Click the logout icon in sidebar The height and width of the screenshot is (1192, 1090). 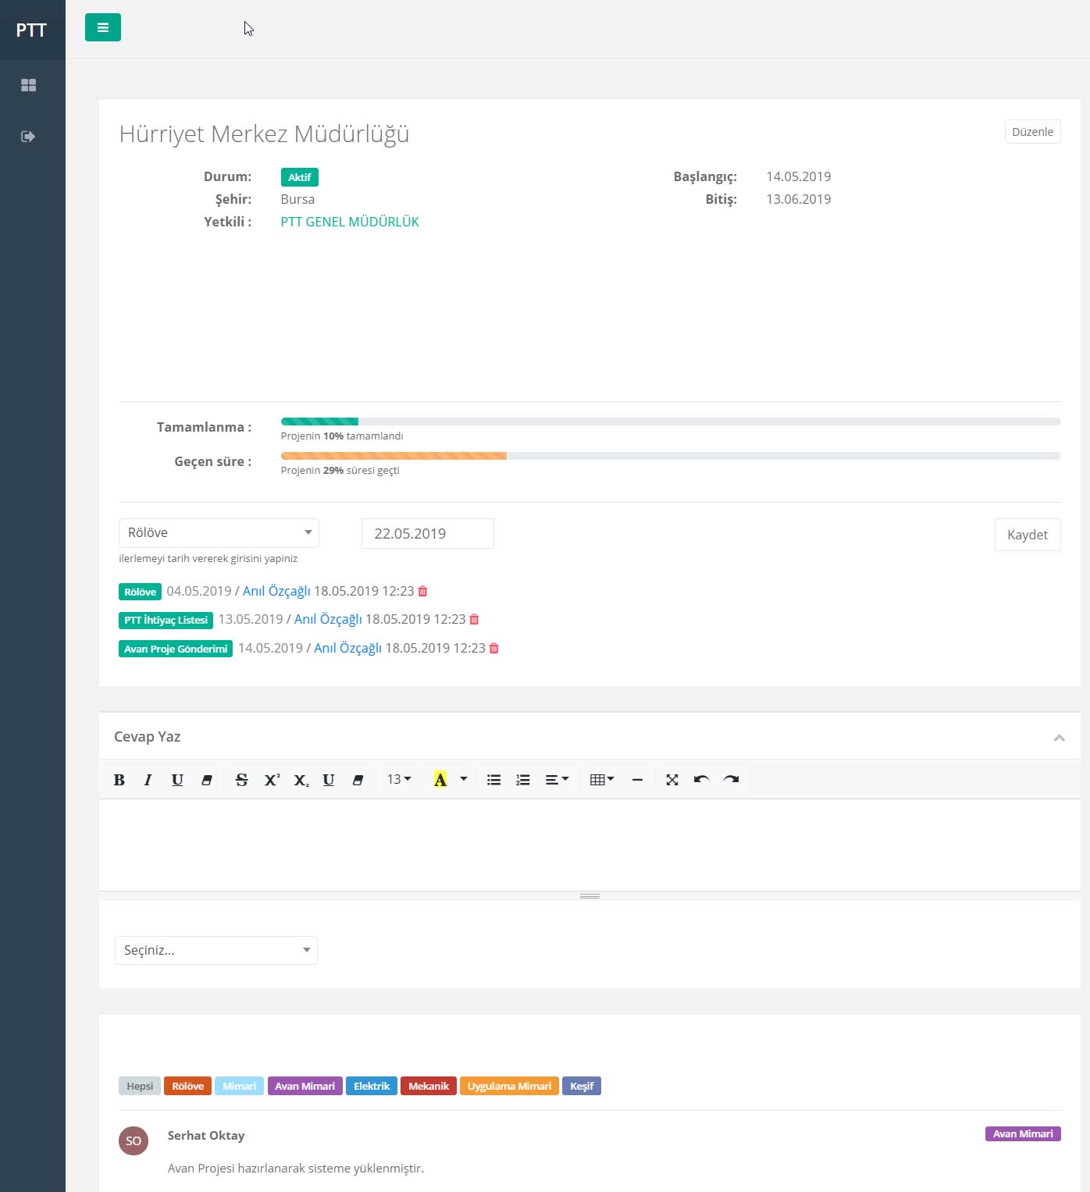click(28, 137)
